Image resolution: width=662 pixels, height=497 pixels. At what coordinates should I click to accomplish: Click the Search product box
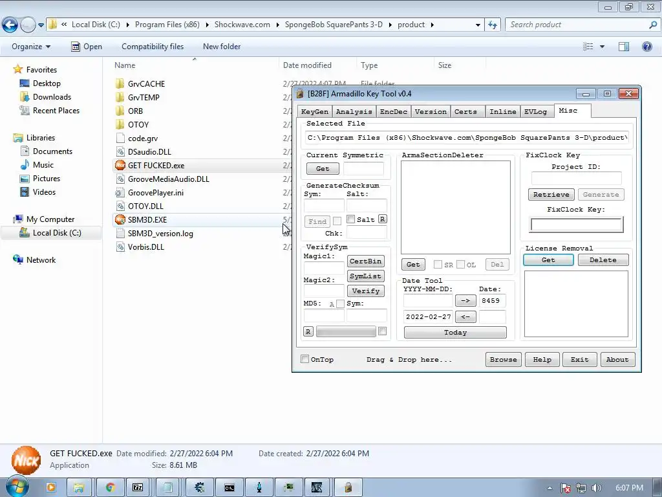(x=582, y=25)
